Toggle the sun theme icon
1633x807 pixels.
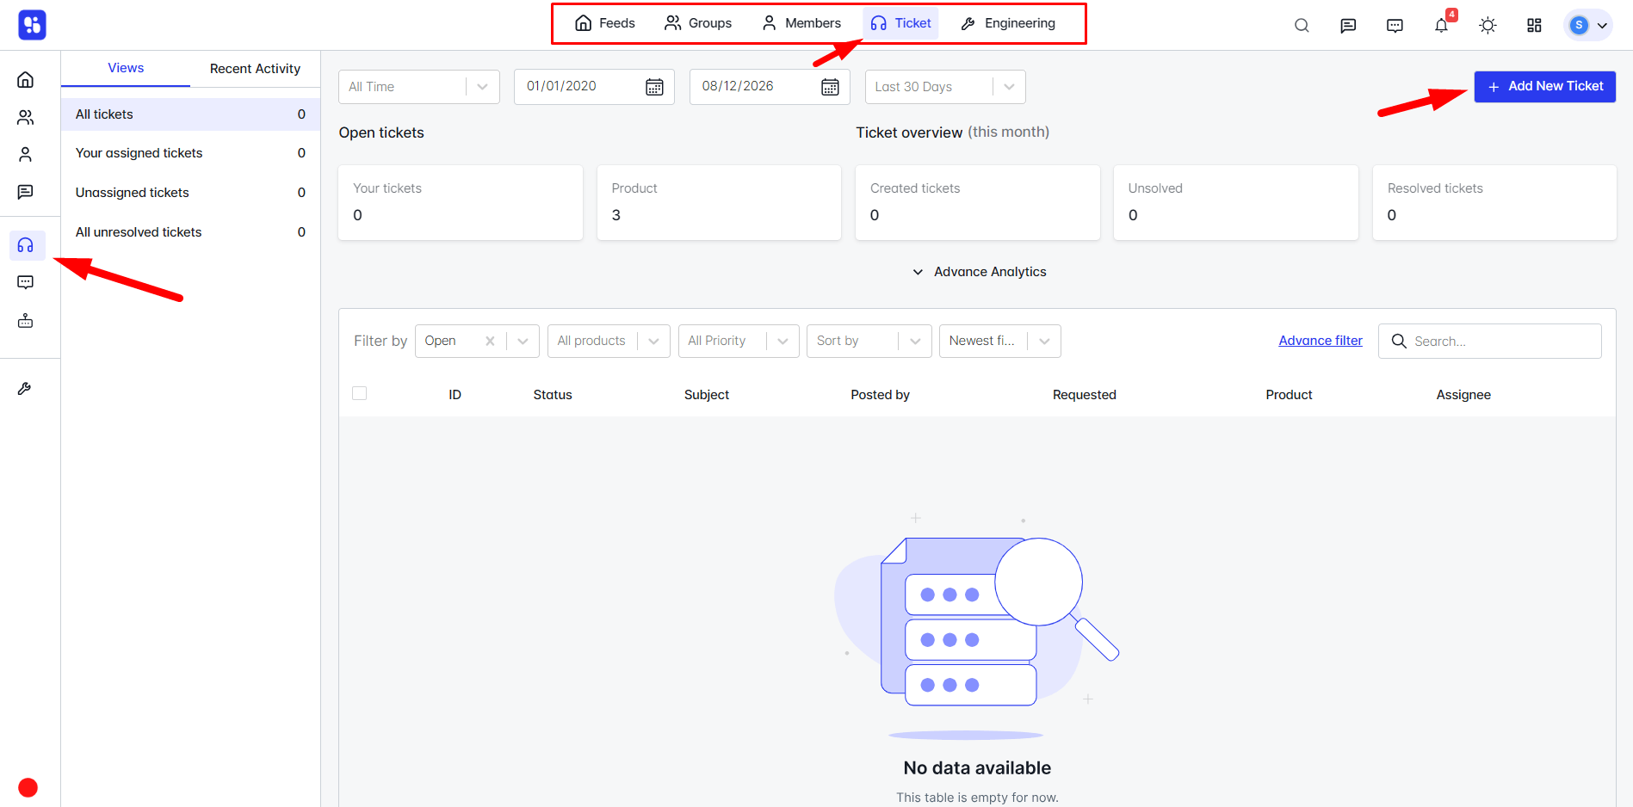(1488, 25)
